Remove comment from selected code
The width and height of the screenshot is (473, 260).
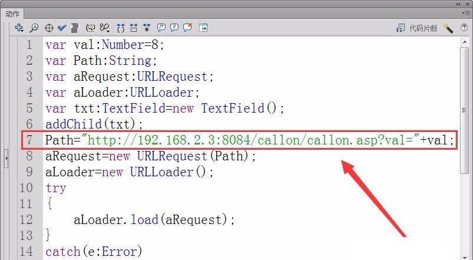pos(187,28)
